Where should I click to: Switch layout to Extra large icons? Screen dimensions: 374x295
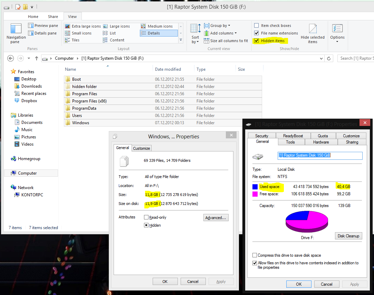(x=83, y=26)
